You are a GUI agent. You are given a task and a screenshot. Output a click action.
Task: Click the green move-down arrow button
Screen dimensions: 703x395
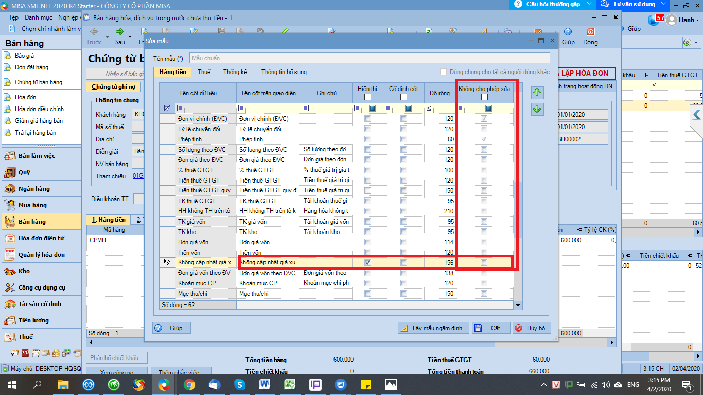537,109
